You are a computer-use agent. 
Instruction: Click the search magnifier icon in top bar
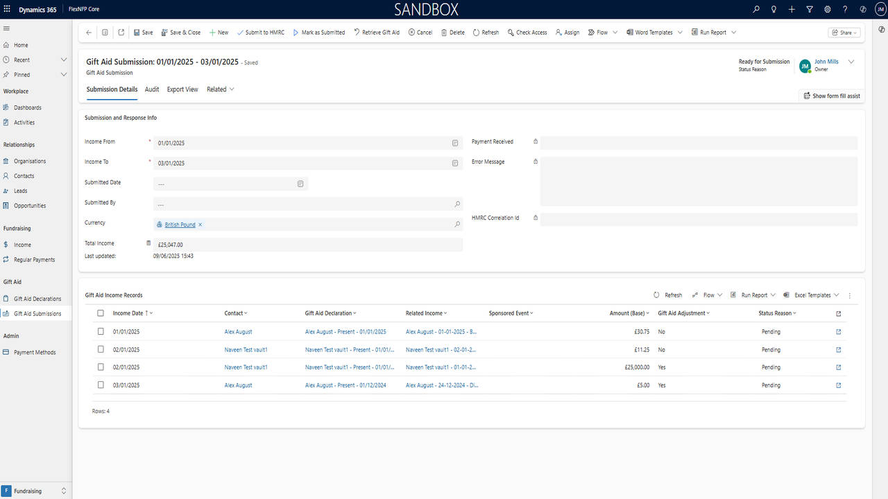click(756, 10)
